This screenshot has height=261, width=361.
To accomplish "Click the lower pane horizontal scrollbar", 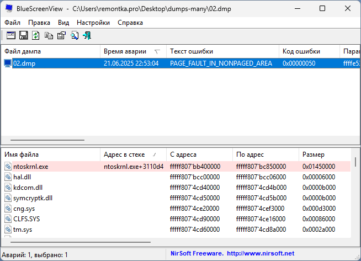I will point(81,242).
